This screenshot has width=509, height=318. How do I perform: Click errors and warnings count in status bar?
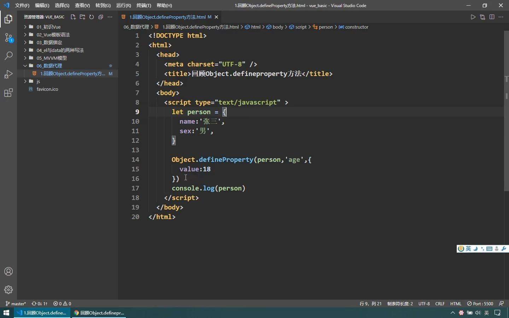62,304
